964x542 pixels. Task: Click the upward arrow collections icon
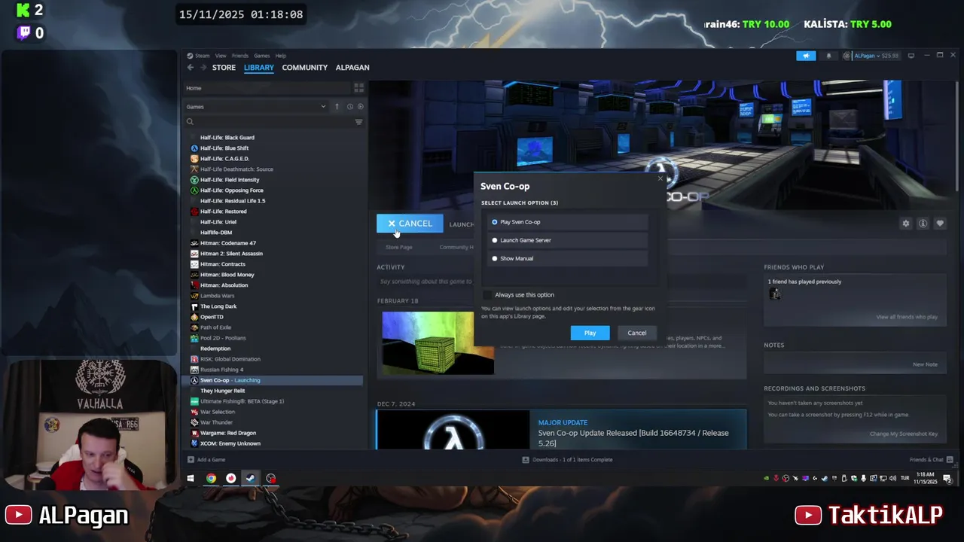[337, 106]
